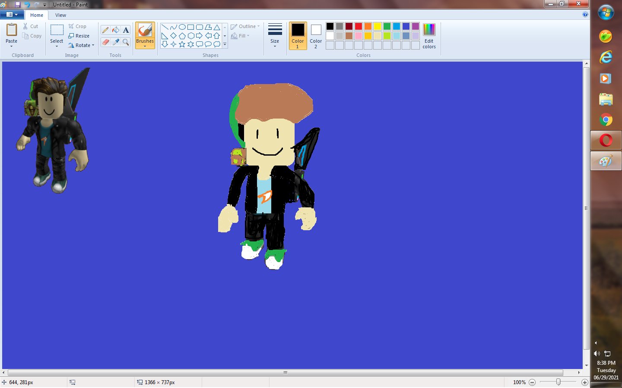Select the Color picker eyedropper tool
The image size is (622, 388).
click(116, 42)
